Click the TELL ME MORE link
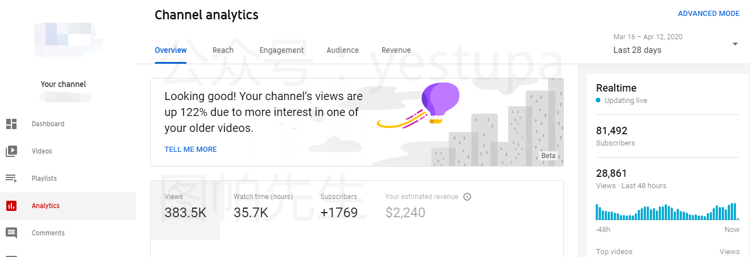 pos(191,150)
